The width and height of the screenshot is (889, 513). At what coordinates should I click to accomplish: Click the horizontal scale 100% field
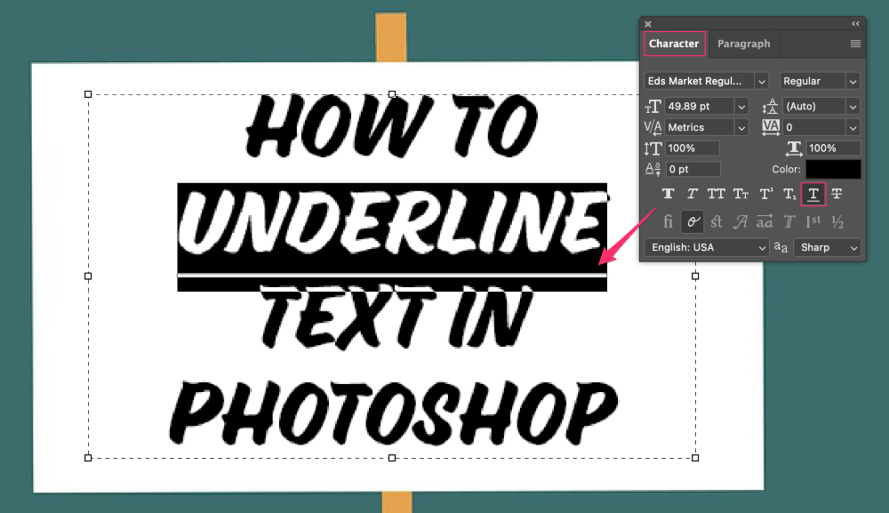point(833,148)
